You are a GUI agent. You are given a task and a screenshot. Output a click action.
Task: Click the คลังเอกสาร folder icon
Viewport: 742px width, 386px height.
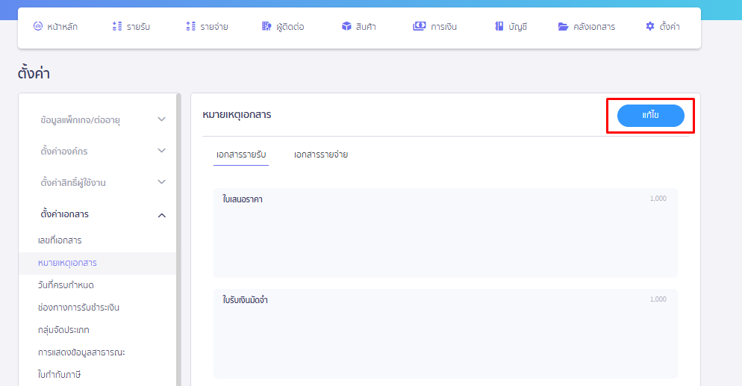(x=563, y=26)
